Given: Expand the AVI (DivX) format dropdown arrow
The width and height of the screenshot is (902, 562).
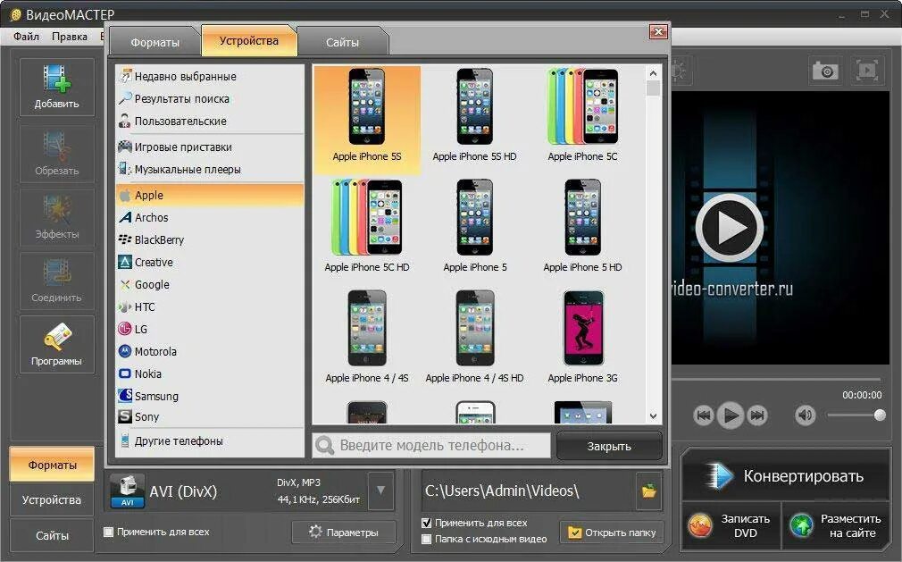Looking at the screenshot, I should coord(380,491).
